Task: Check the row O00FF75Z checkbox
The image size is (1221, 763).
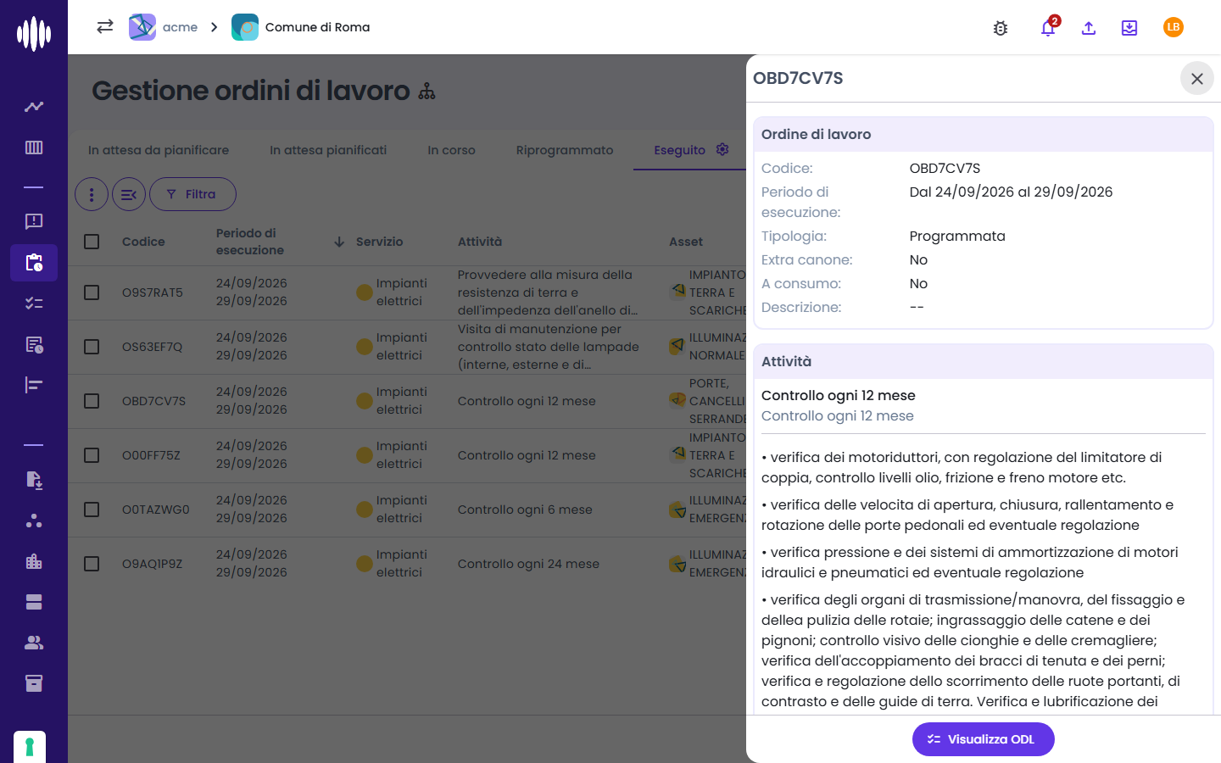Action: click(x=92, y=455)
